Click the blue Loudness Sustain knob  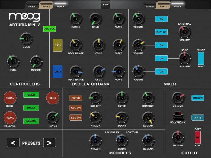click(148, 141)
